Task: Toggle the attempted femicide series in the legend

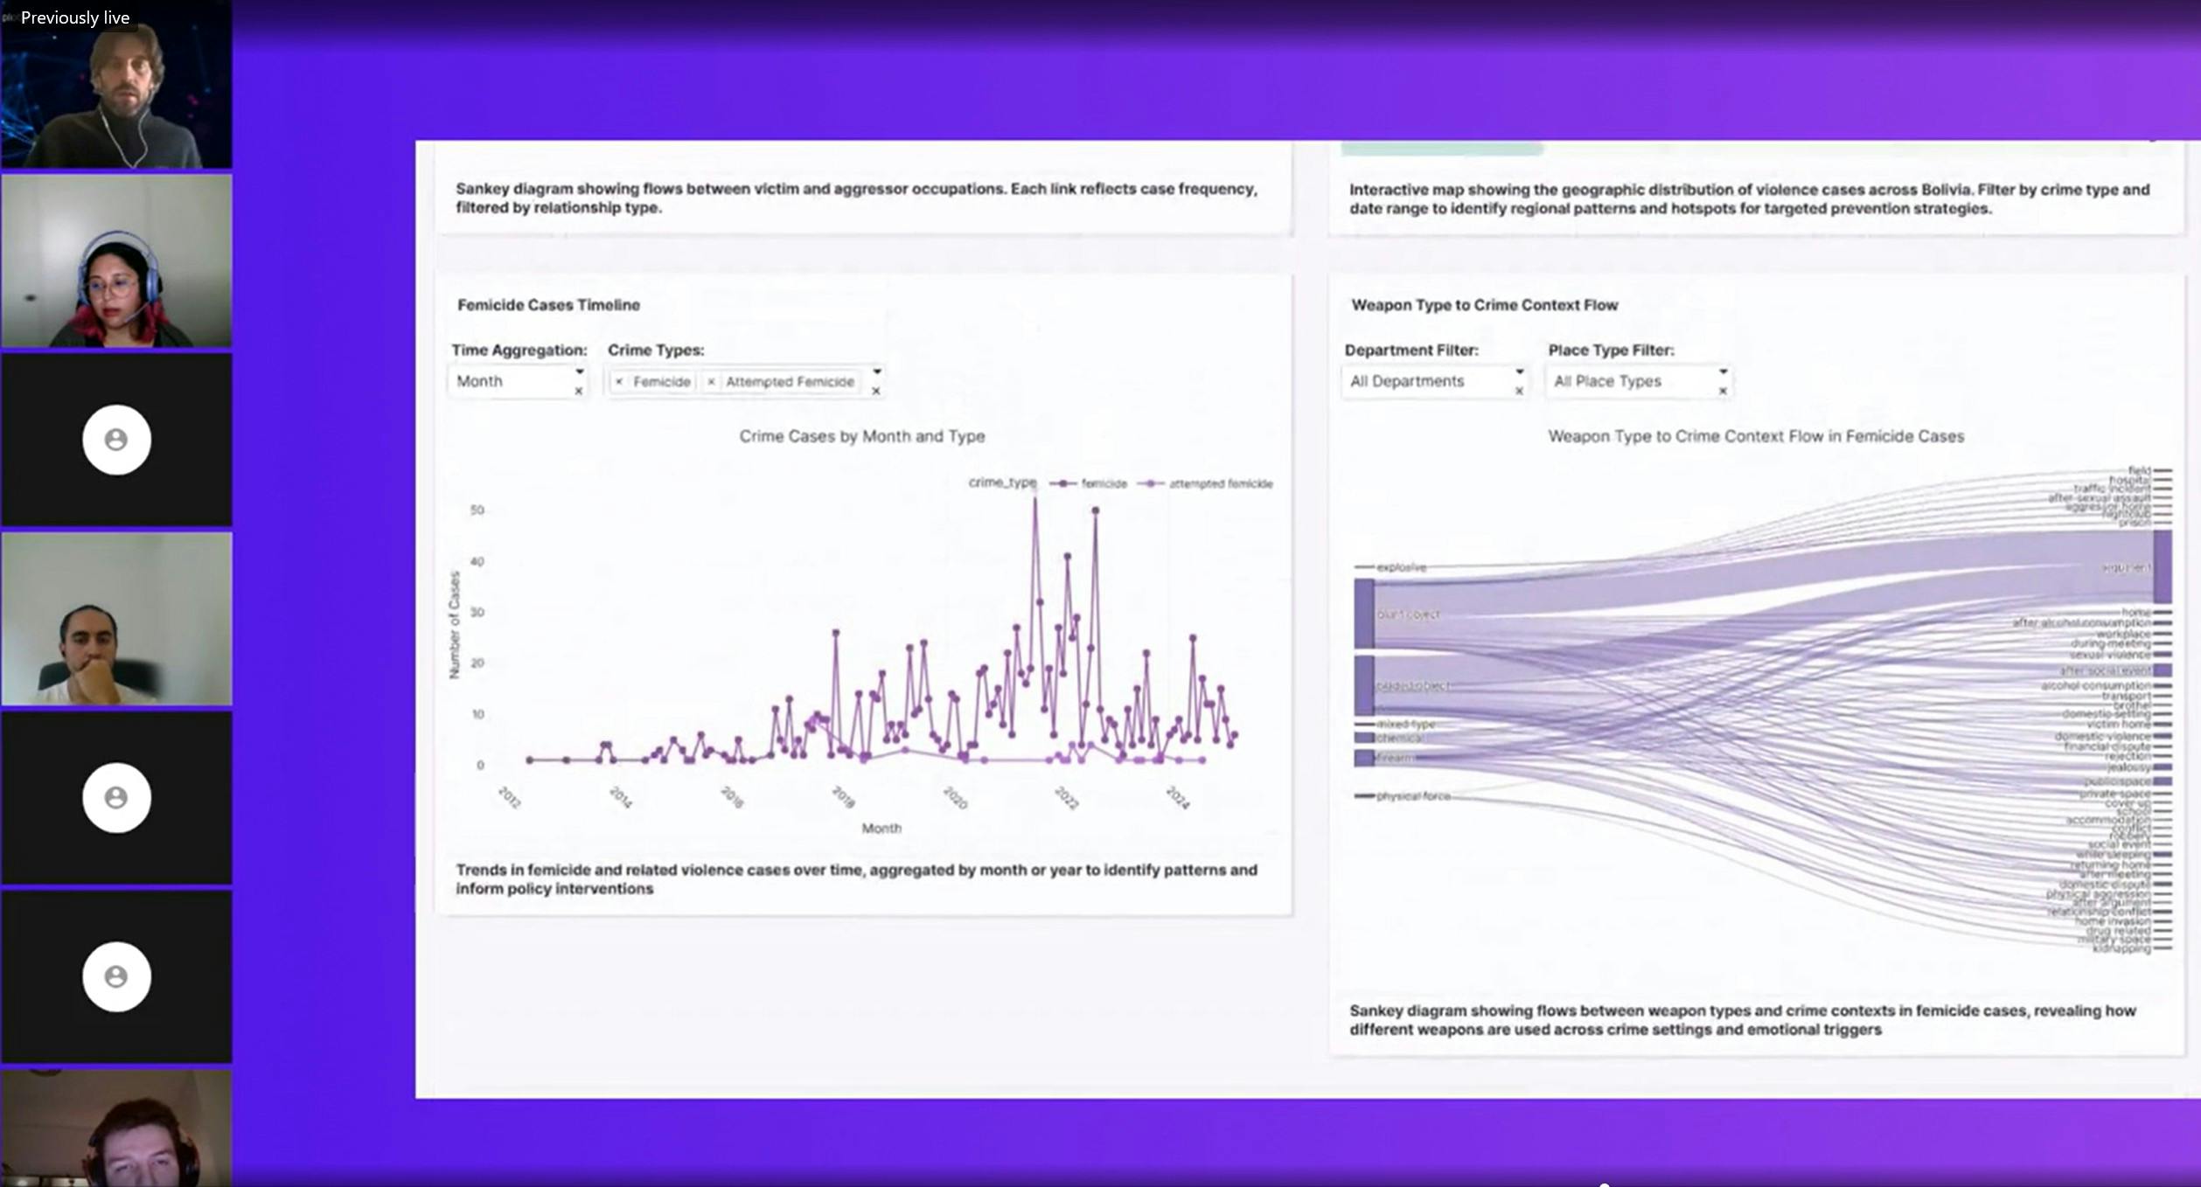Action: pyautogui.click(x=1220, y=483)
